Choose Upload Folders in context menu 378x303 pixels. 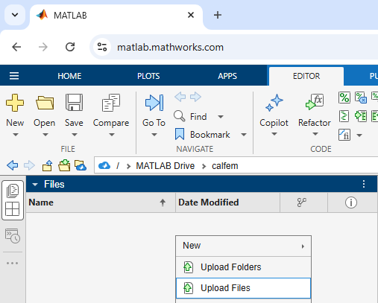click(243, 267)
